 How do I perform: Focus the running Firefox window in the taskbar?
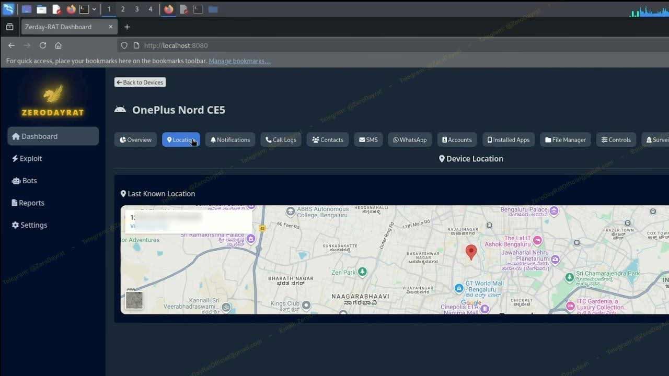168,9
